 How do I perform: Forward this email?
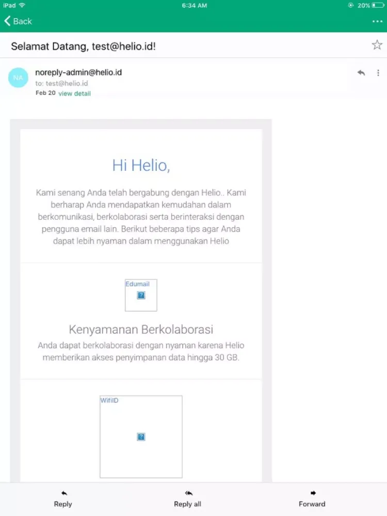[312, 499]
